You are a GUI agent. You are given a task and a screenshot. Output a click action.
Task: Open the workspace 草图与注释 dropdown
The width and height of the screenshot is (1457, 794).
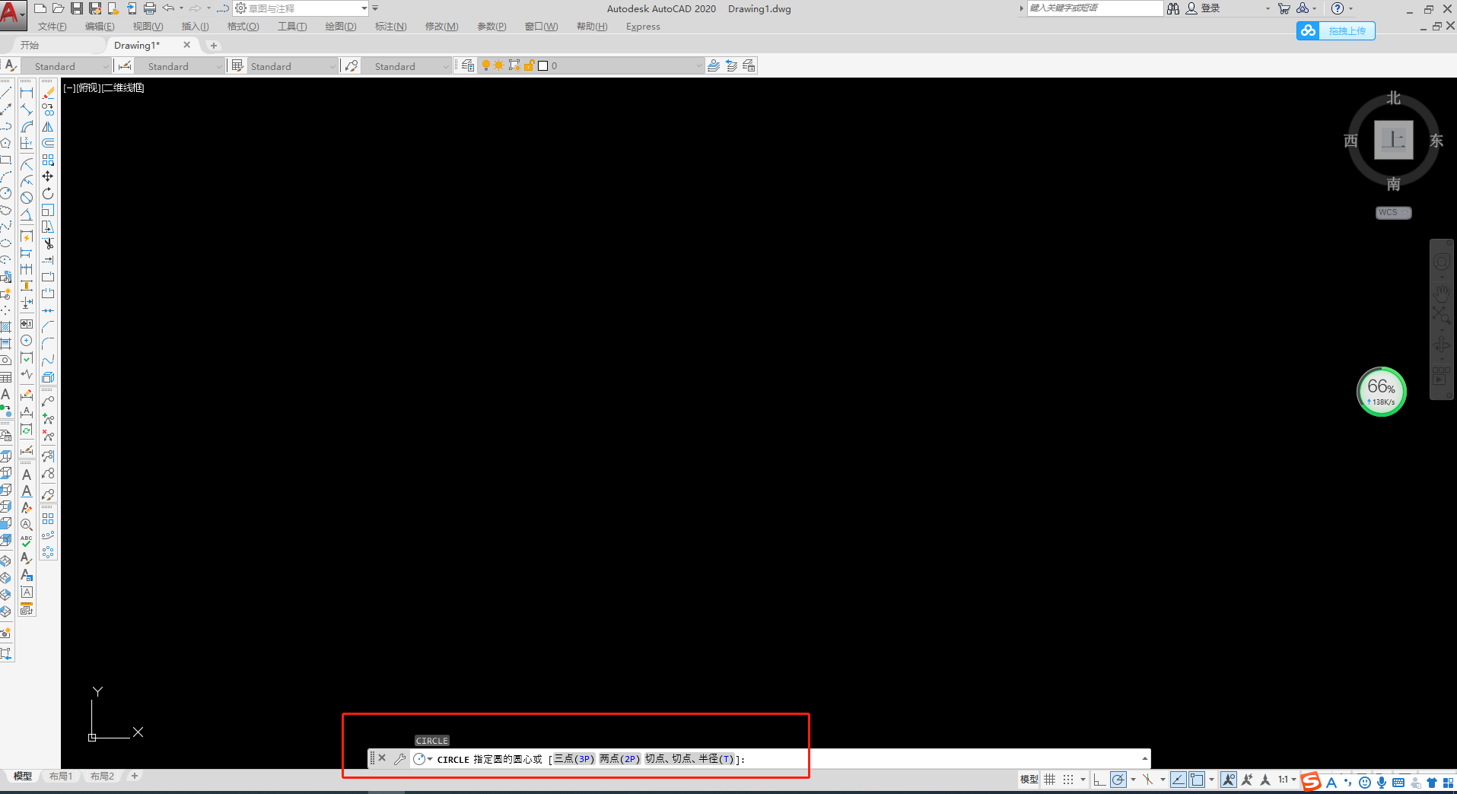pyautogui.click(x=302, y=8)
